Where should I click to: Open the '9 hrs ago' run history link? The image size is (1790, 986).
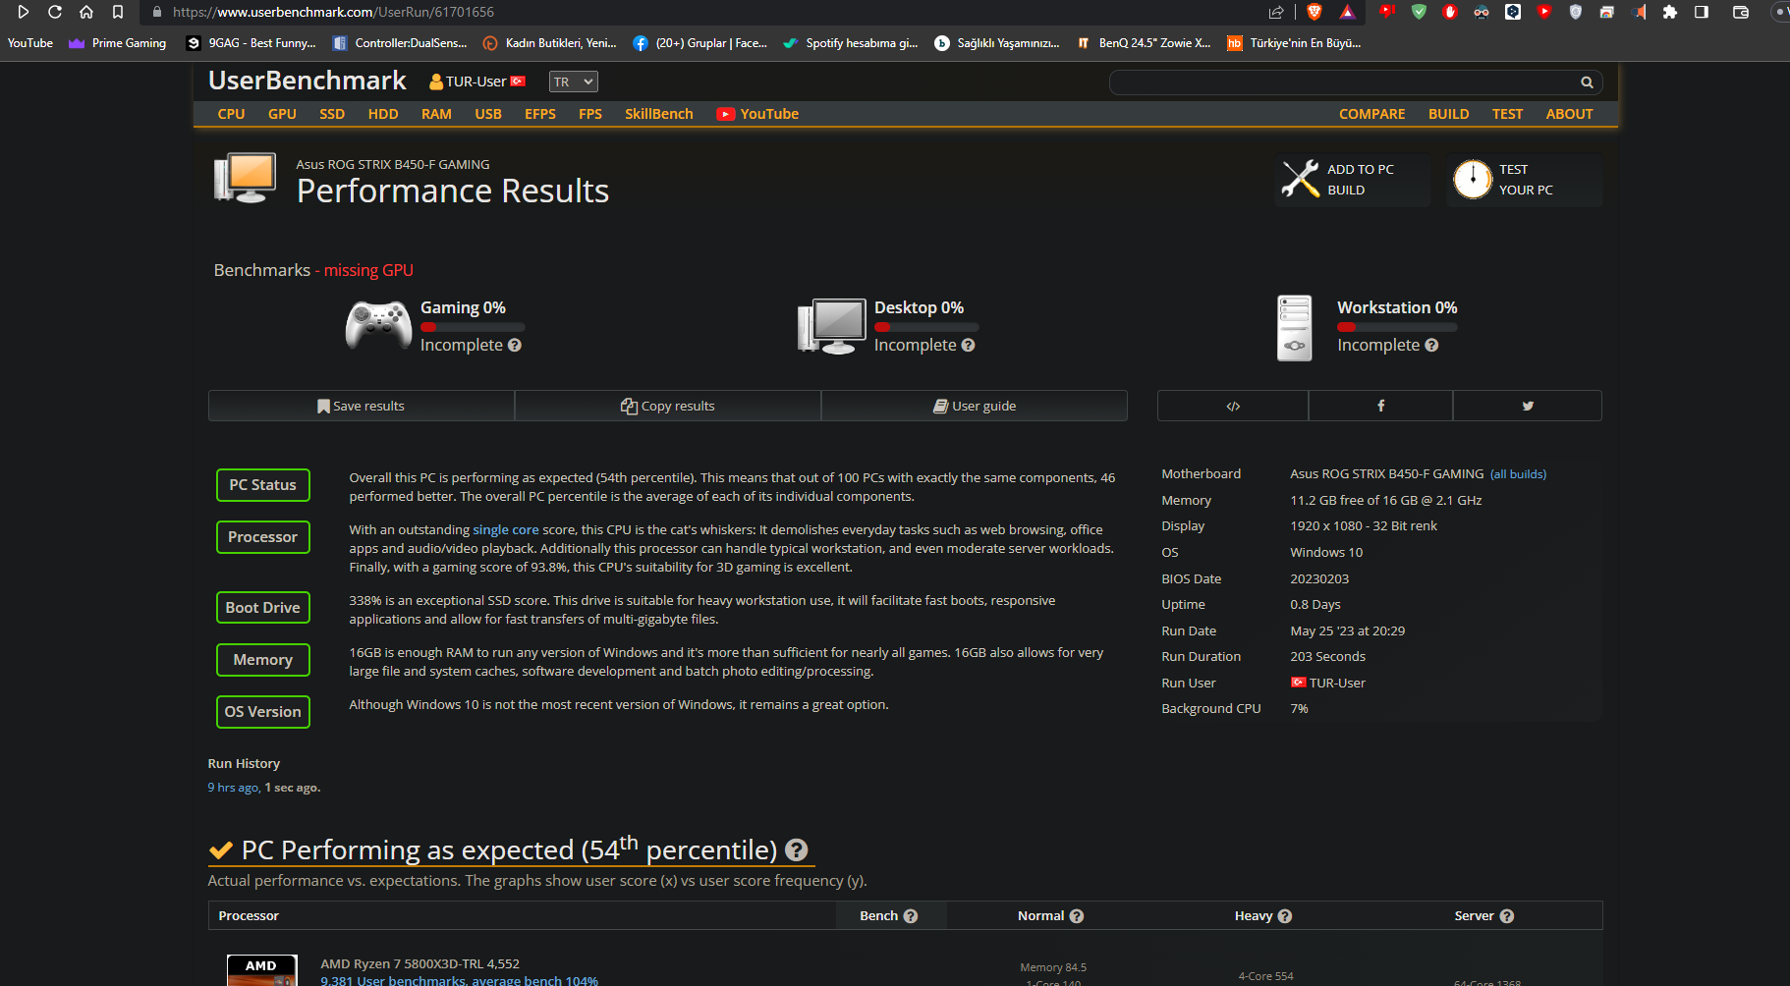233,788
